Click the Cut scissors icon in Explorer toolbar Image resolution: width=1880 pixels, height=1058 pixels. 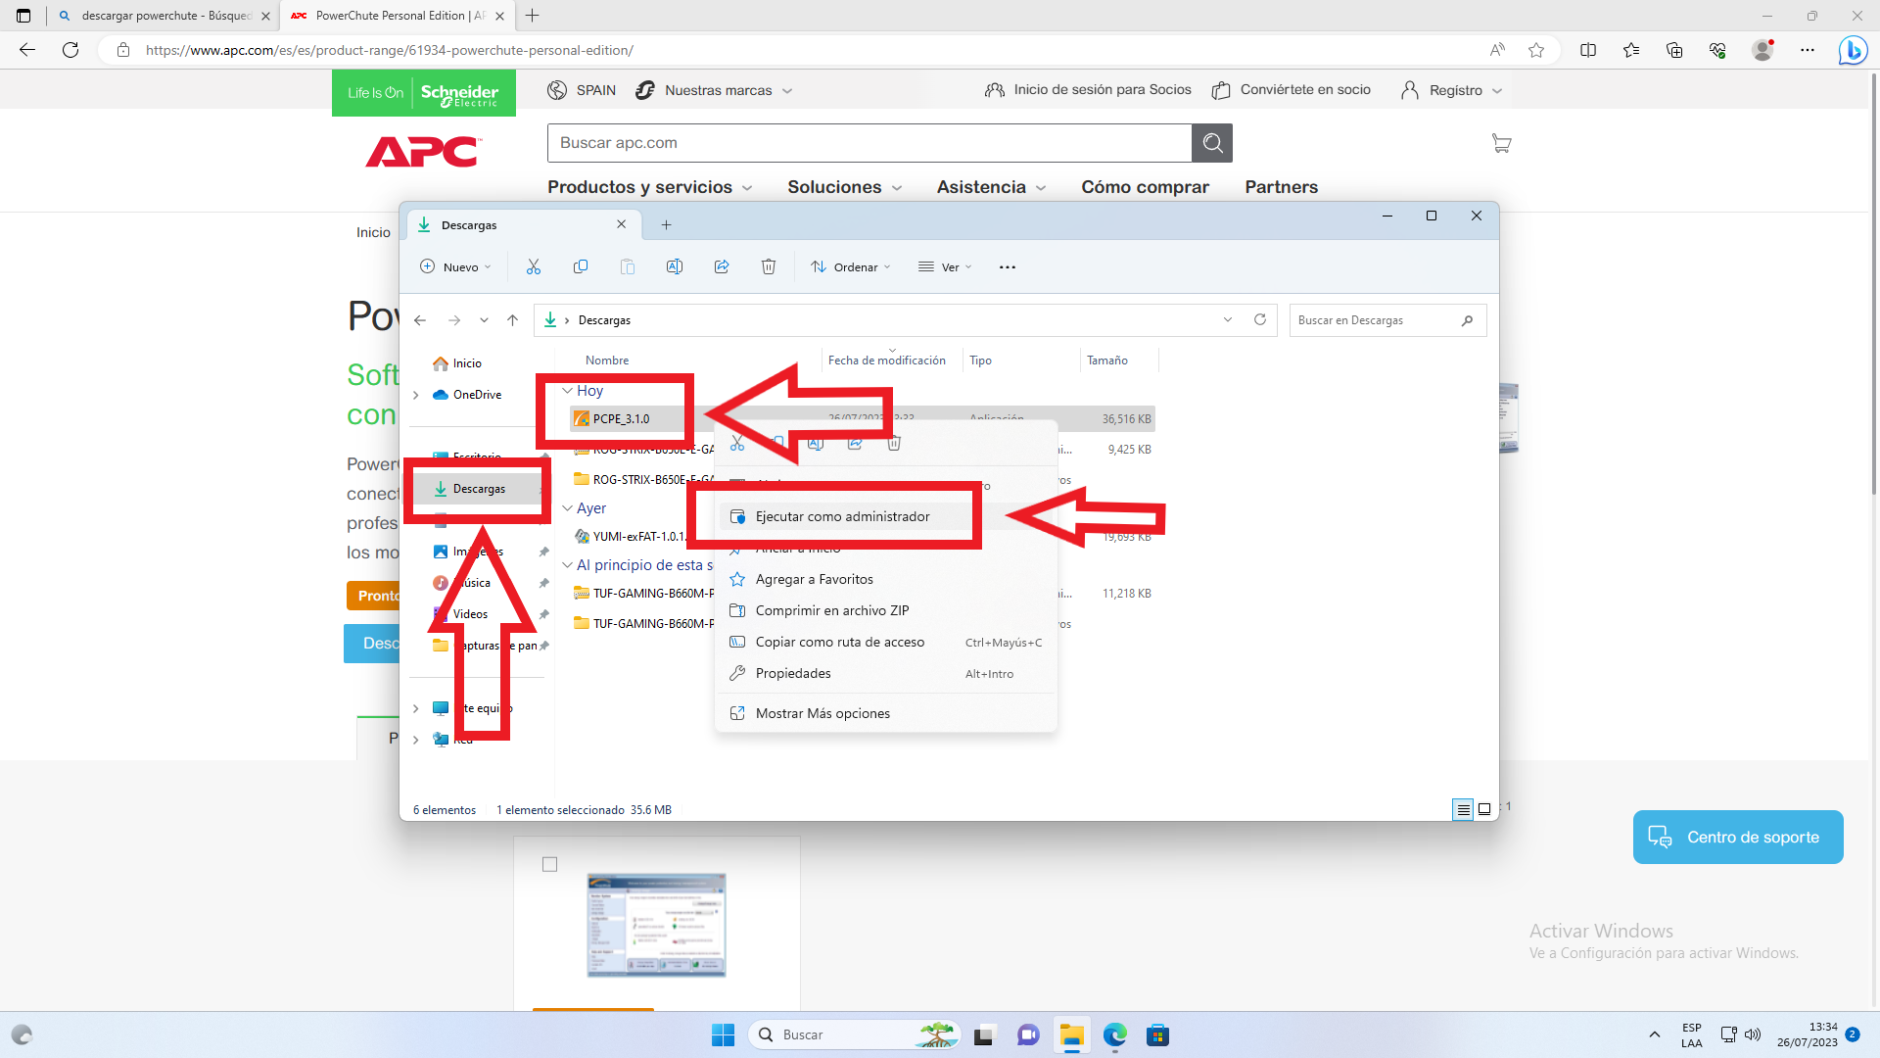[x=534, y=266]
